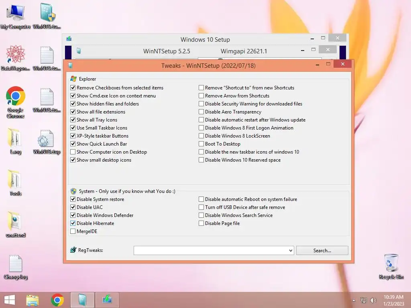Check Turn off USB Device after safe remove
The image size is (411, 308).
click(201, 207)
